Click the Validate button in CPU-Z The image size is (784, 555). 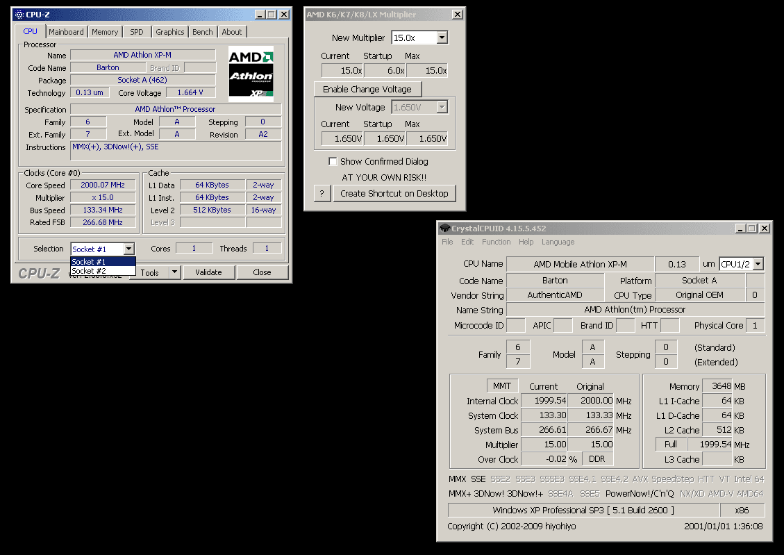pos(208,272)
